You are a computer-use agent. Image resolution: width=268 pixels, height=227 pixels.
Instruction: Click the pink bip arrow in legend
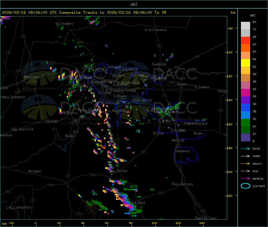coord(245,171)
